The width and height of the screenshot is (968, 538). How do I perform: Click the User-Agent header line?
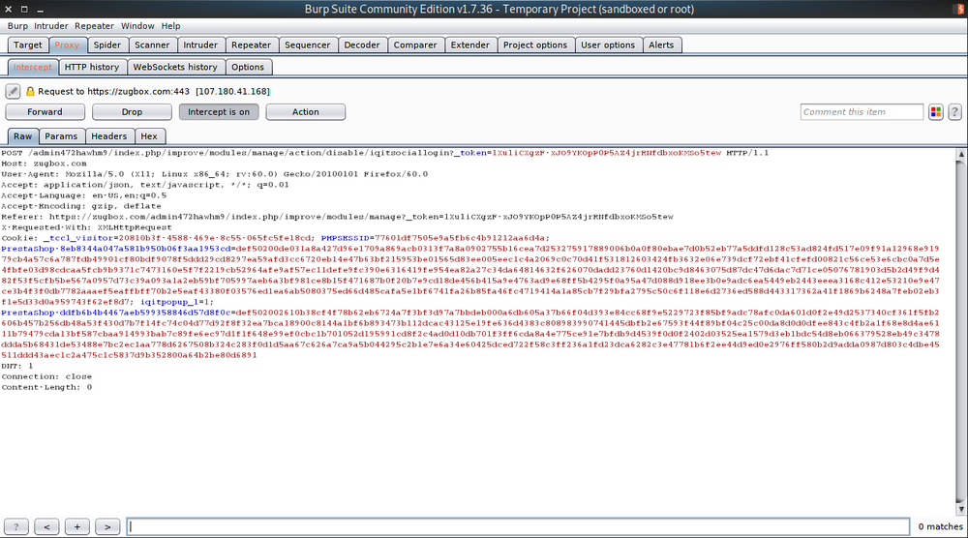(214, 174)
